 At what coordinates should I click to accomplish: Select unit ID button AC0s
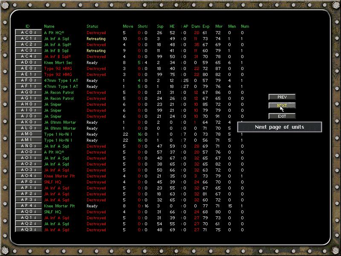(x=29, y=32)
